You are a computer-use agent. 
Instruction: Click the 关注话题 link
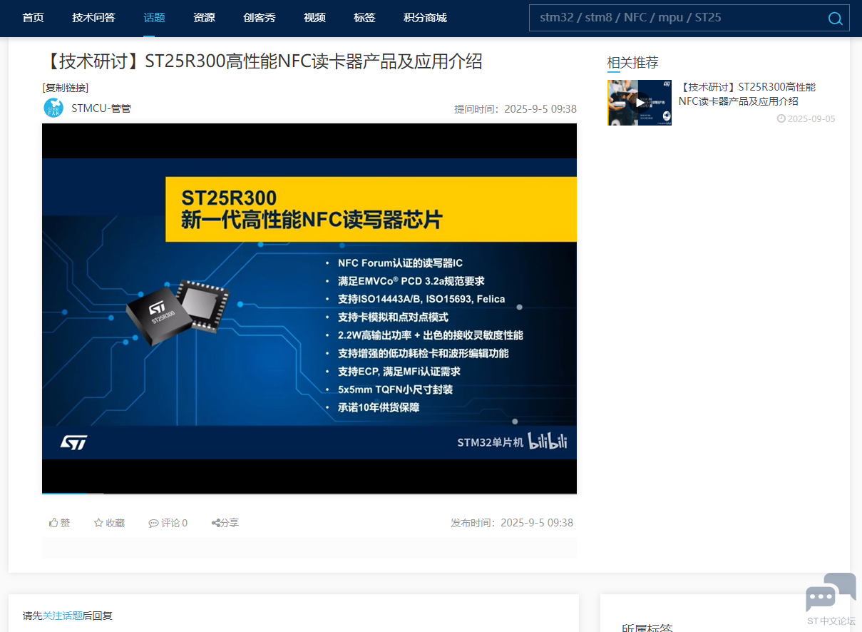point(63,616)
